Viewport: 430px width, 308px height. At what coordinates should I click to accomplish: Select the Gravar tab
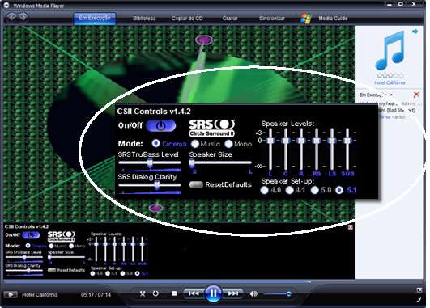click(x=230, y=19)
